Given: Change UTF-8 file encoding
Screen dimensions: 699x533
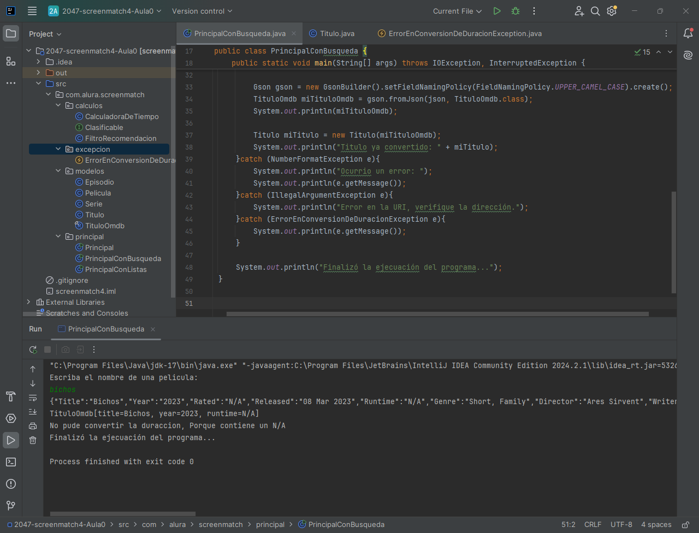Looking at the screenshot, I should [621, 524].
